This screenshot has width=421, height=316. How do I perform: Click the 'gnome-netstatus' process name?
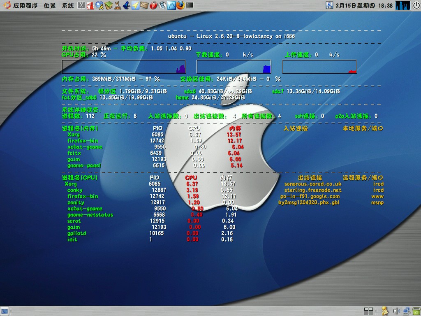coord(90,215)
